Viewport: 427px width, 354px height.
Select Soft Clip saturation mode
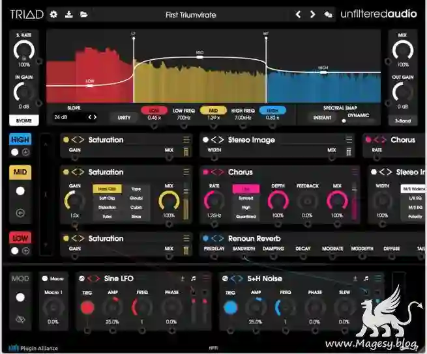[107, 198]
